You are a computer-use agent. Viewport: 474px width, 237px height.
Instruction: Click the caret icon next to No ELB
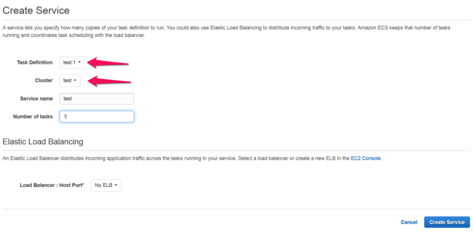point(116,185)
